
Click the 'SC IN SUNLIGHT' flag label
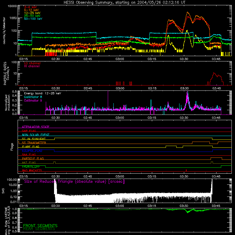coord(34,139)
